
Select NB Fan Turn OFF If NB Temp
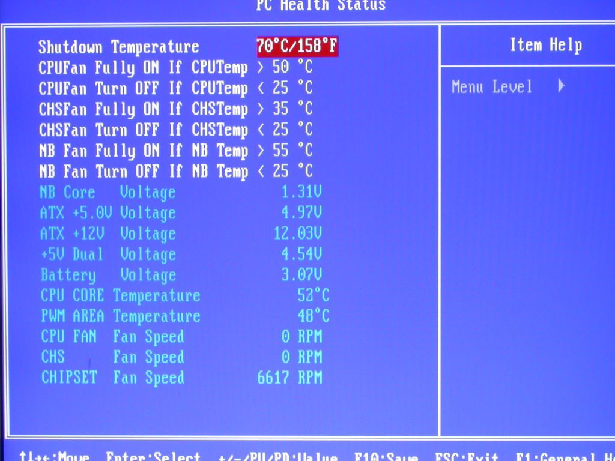point(143,172)
